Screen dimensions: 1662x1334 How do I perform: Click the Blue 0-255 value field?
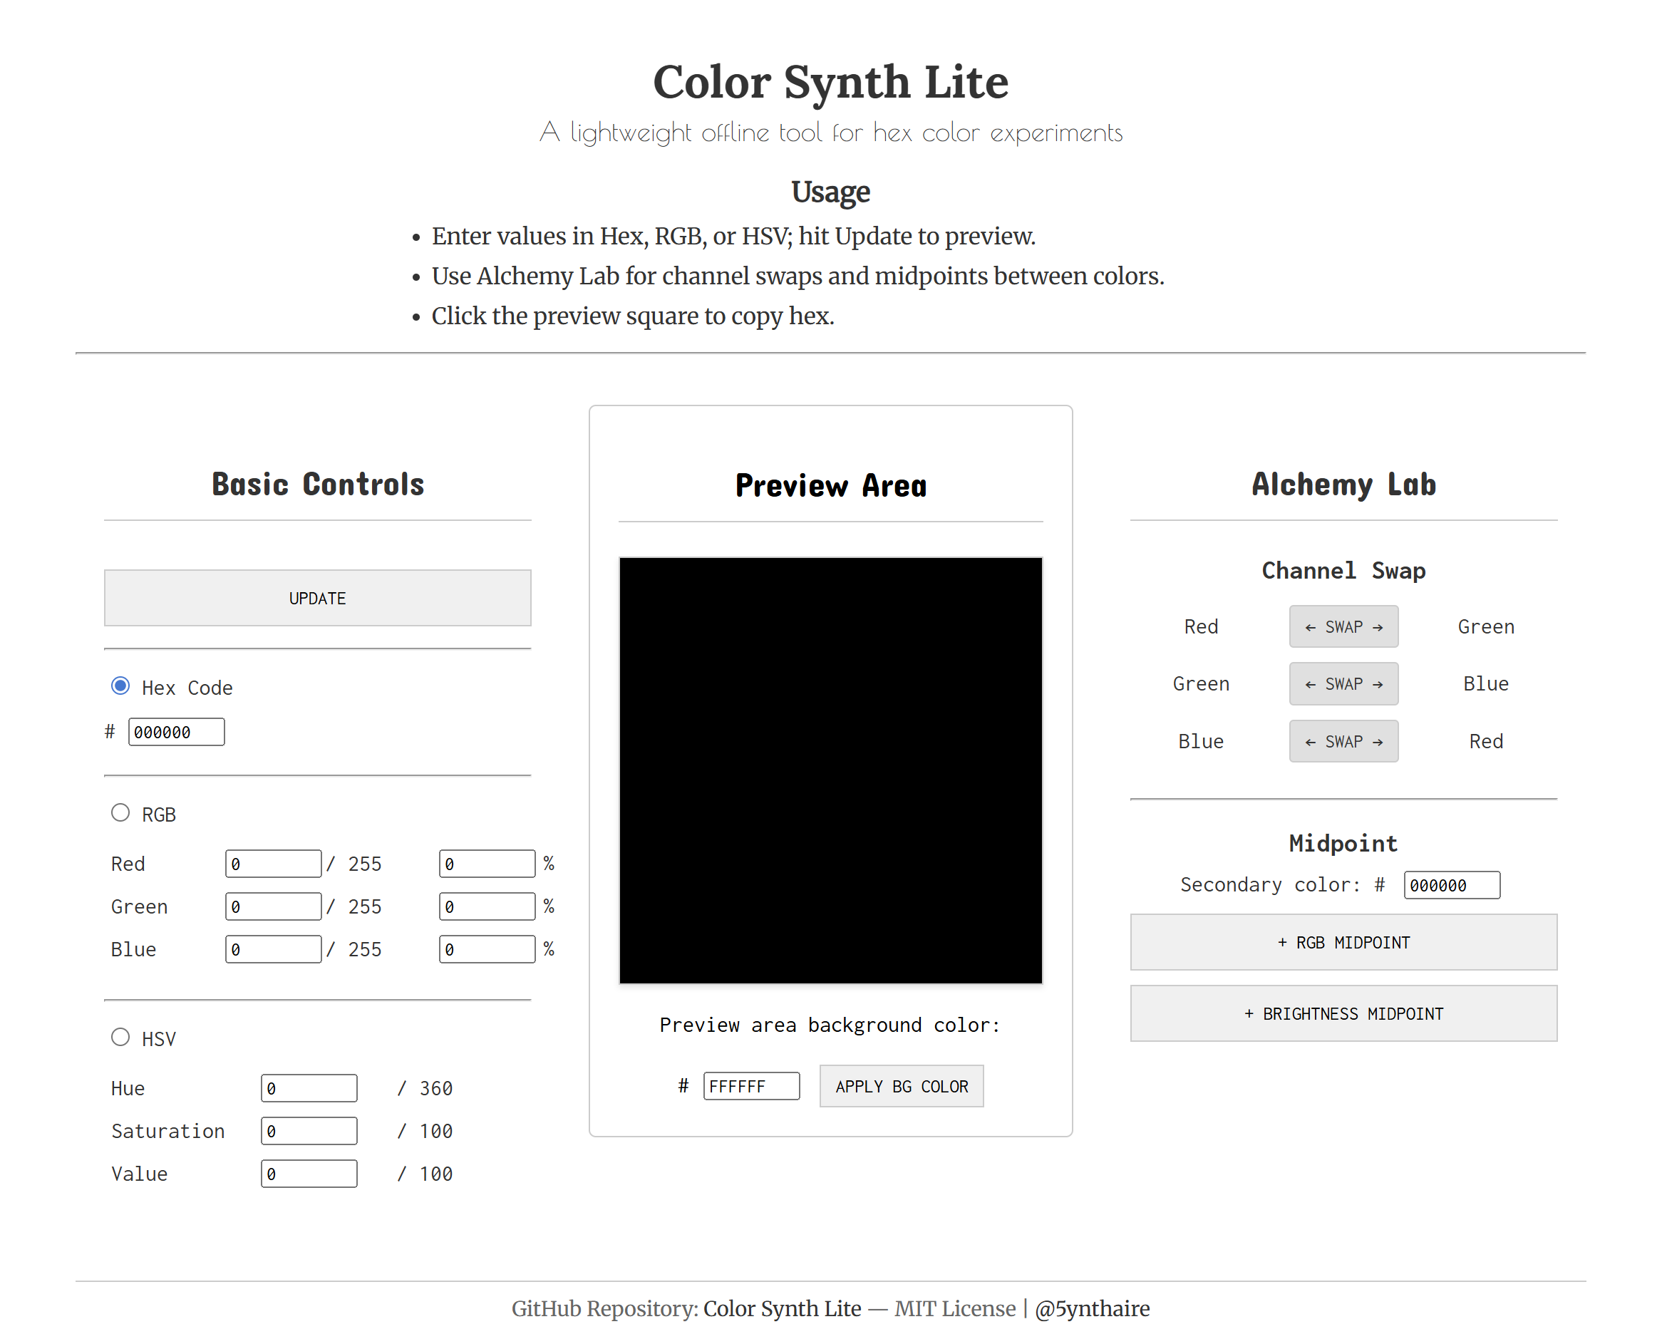pyautogui.click(x=273, y=948)
